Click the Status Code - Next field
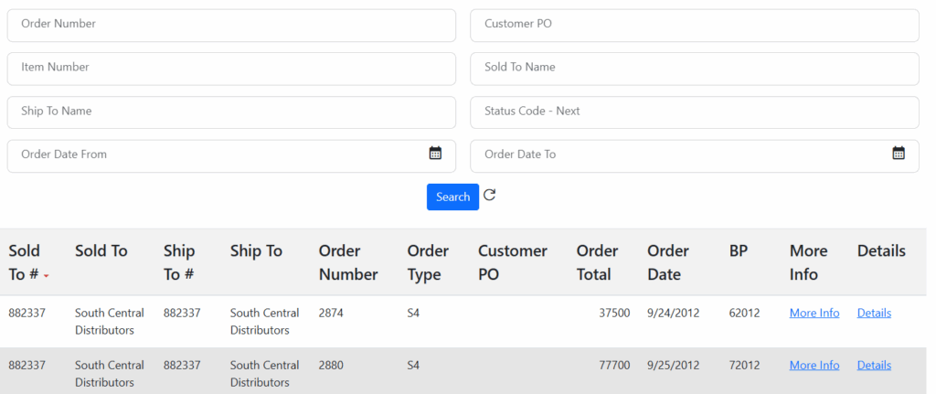This screenshot has width=936, height=394. [694, 112]
